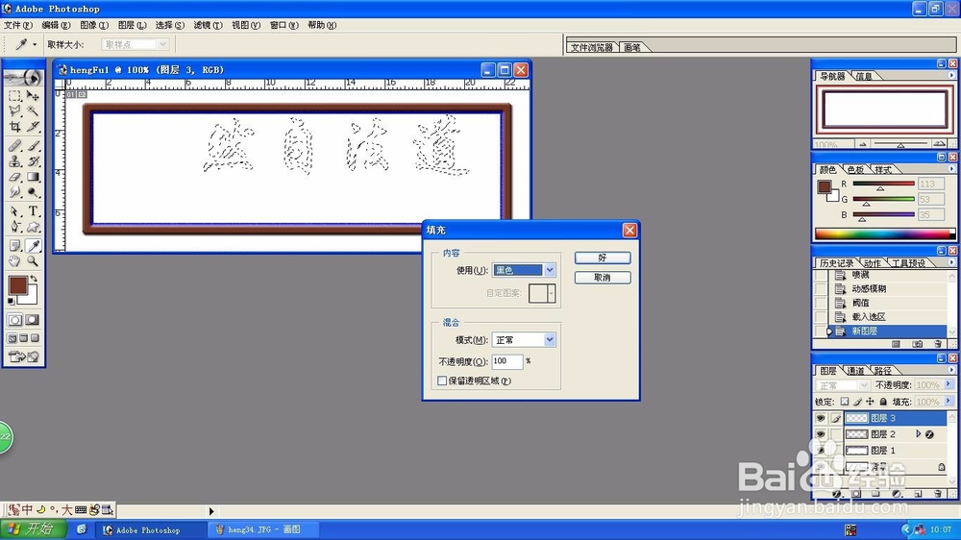Toggle lock transparent pixels in Layers panel
The width and height of the screenshot is (961, 540).
(845, 402)
